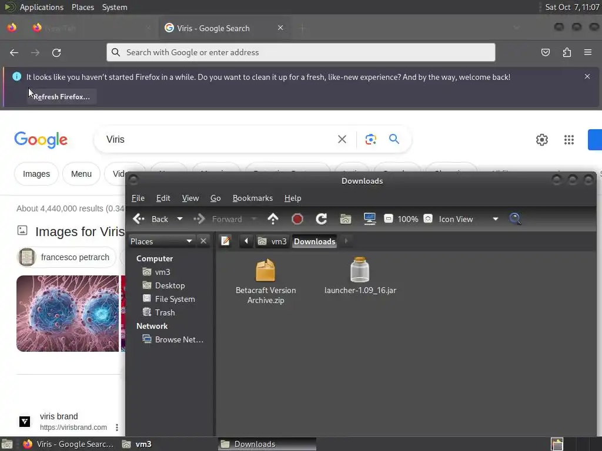Open Desktop in the Places sidebar
The image size is (602, 451).
point(163,285)
